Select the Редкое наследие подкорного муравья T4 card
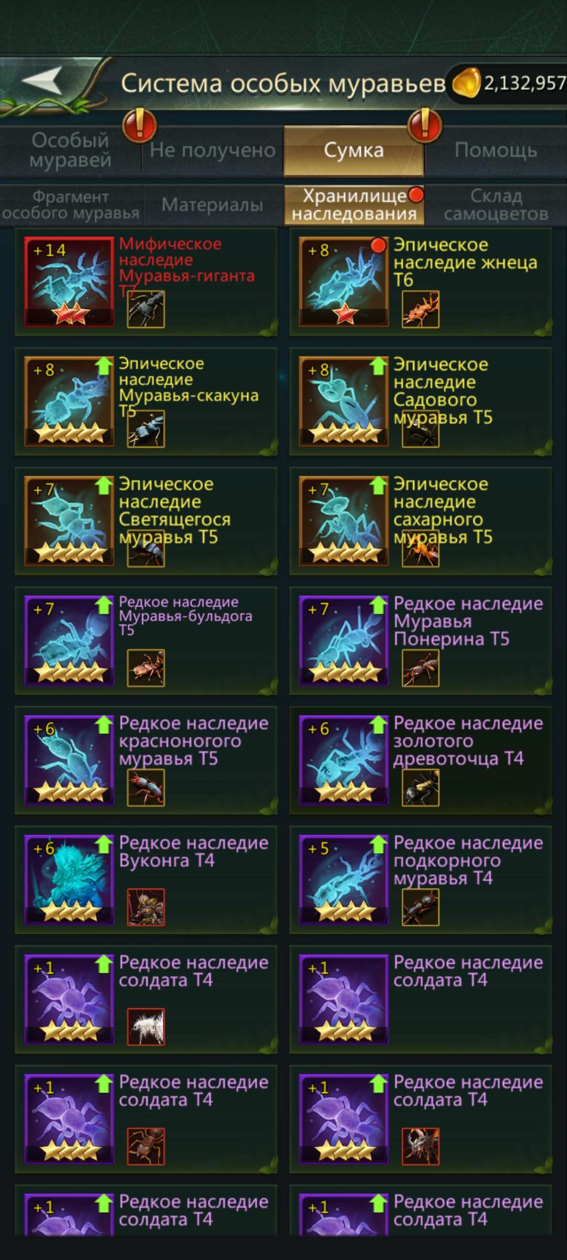567x1260 pixels. 421,880
